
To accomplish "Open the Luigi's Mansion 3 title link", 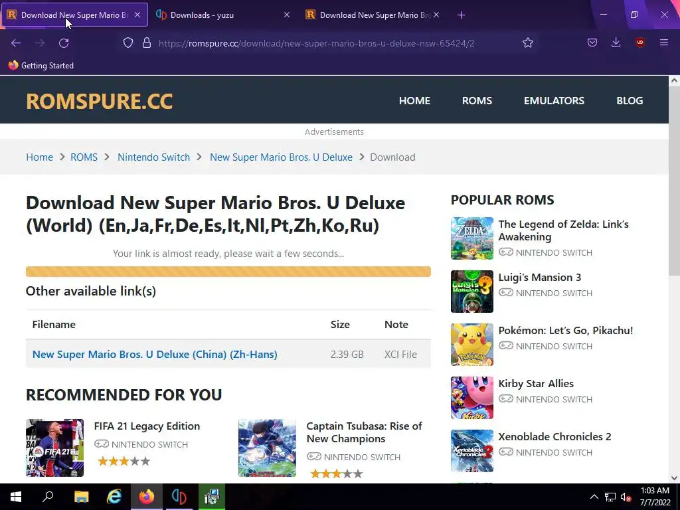I will pyautogui.click(x=539, y=277).
